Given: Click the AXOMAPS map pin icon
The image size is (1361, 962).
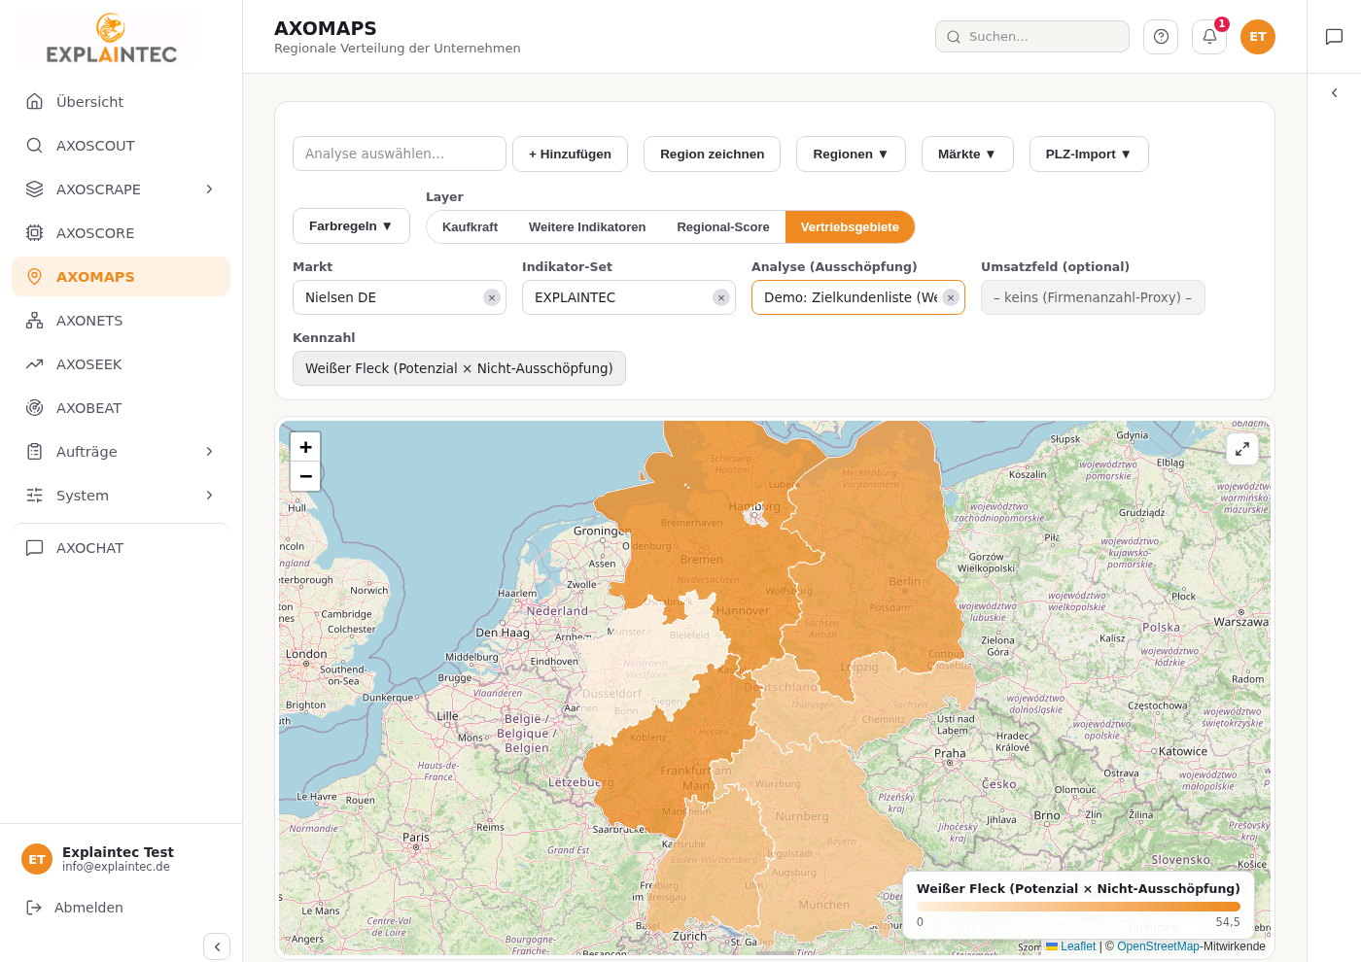Looking at the screenshot, I should click(35, 277).
